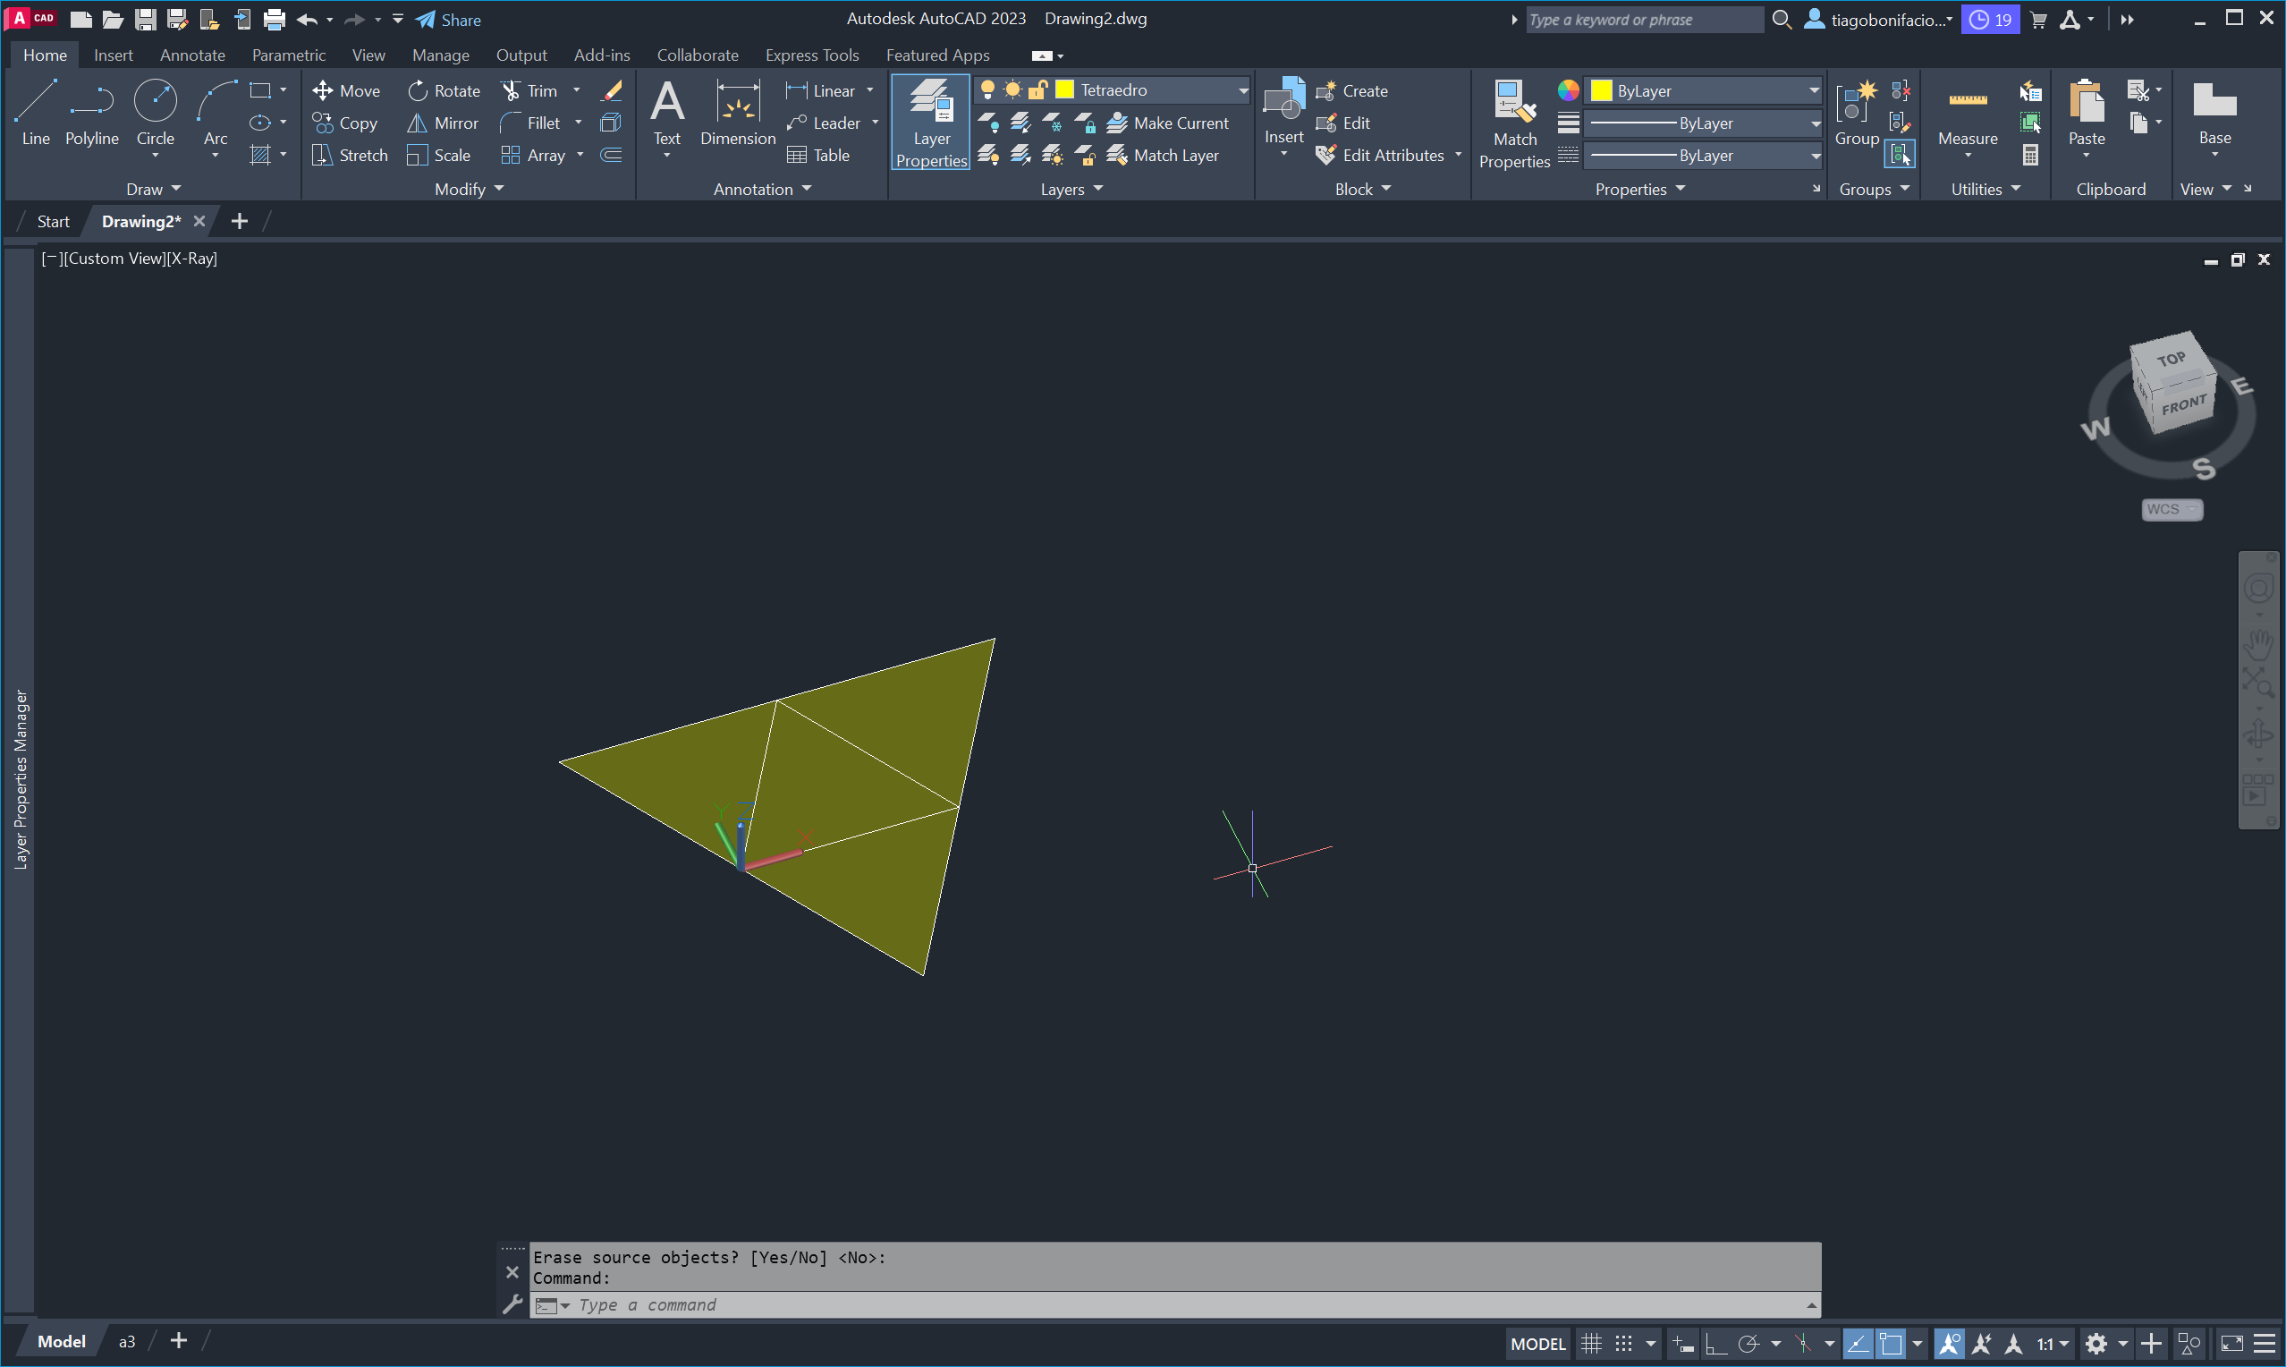Click the Stretch tool
Image resolution: width=2286 pixels, height=1367 pixels.
(x=350, y=155)
